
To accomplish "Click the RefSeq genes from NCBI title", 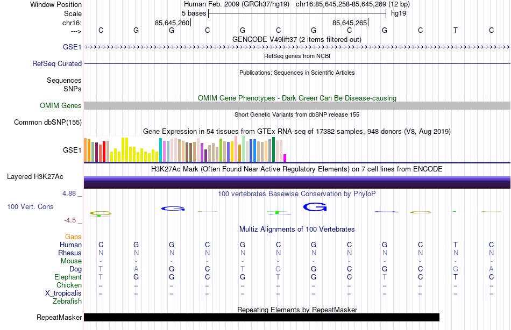I will (x=297, y=56).
